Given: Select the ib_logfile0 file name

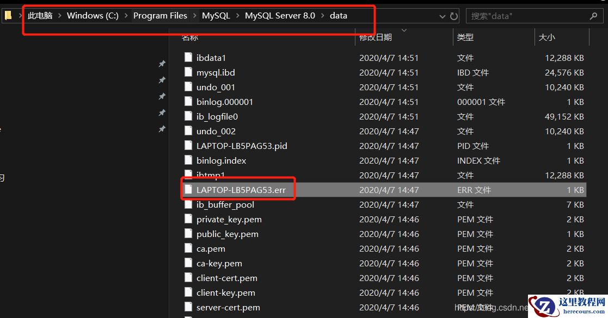Looking at the screenshot, I should pos(217,116).
